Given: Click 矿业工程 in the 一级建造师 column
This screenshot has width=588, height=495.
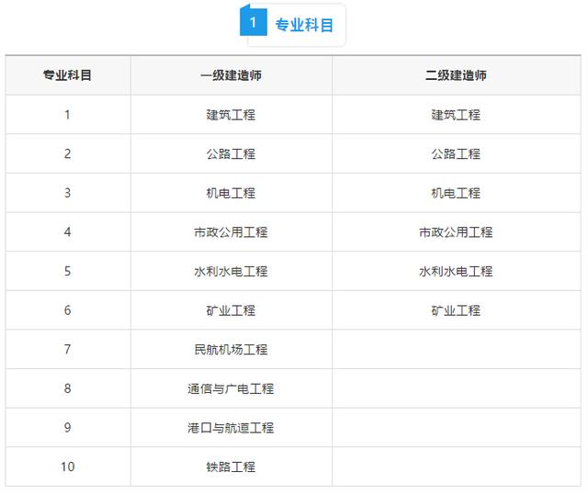Looking at the screenshot, I should coord(231,310).
